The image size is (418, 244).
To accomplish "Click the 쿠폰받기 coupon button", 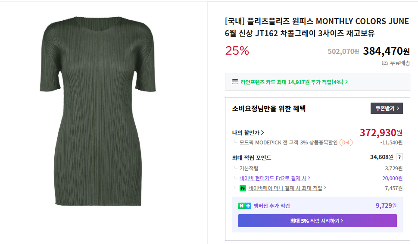I will tap(387, 108).
